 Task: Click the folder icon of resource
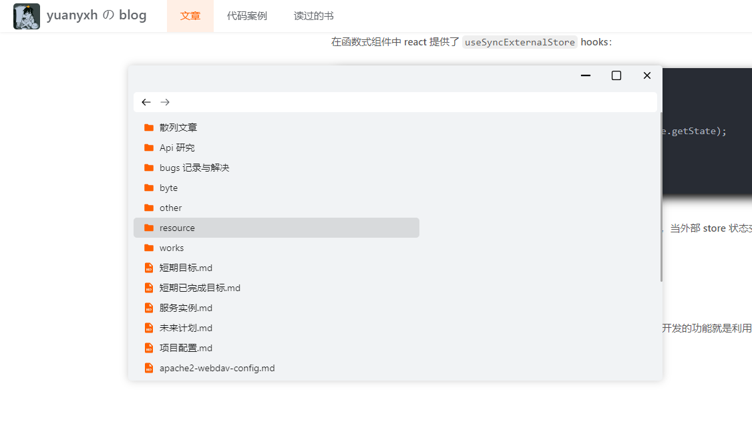click(x=149, y=228)
